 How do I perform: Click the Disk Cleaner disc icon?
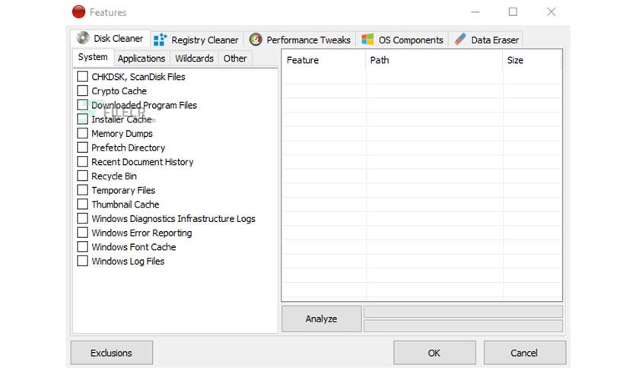point(83,38)
